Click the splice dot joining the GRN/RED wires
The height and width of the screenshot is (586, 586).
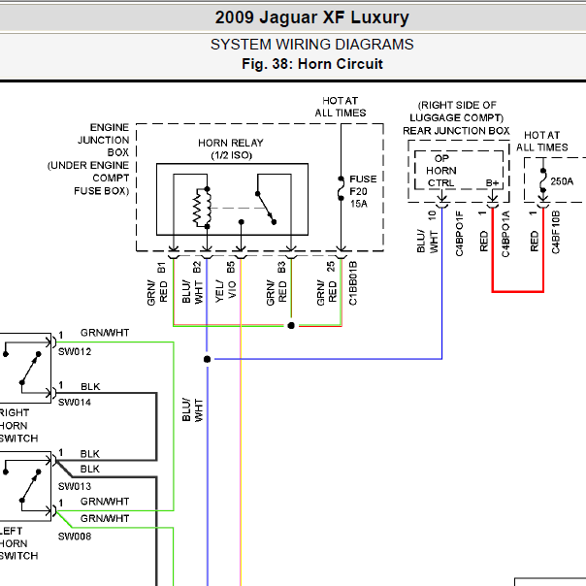(x=291, y=326)
